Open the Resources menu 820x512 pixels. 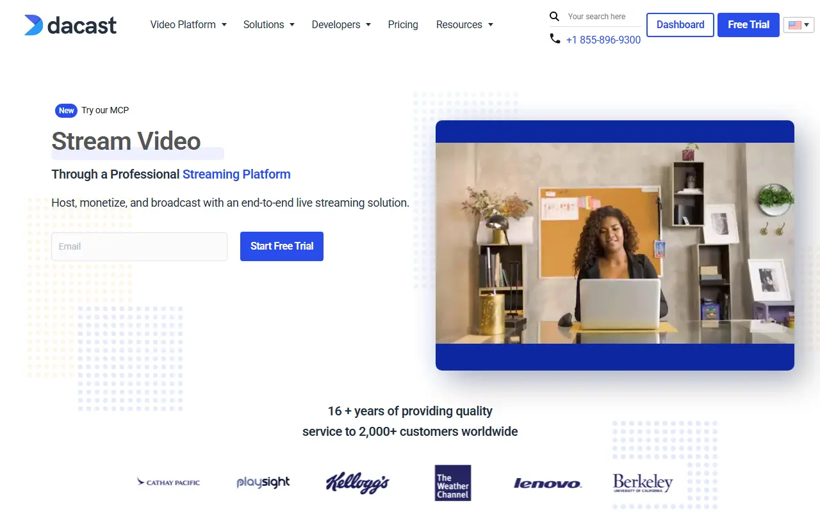pos(459,25)
